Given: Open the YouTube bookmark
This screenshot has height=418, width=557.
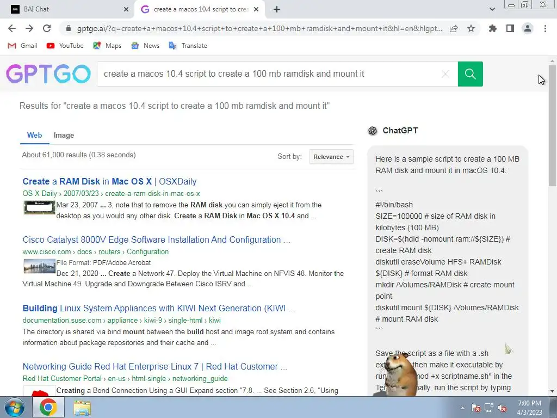Looking at the screenshot, I should pos(65,46).
